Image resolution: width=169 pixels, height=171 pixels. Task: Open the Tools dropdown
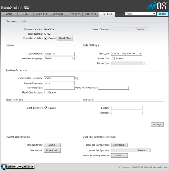[x=140, y=14]
